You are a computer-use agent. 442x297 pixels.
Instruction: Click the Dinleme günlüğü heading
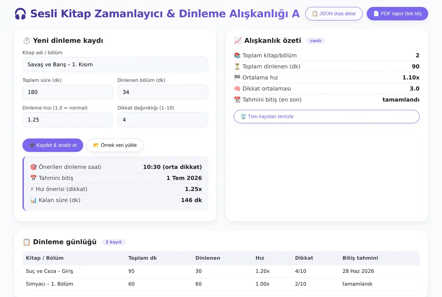[65, 242]
